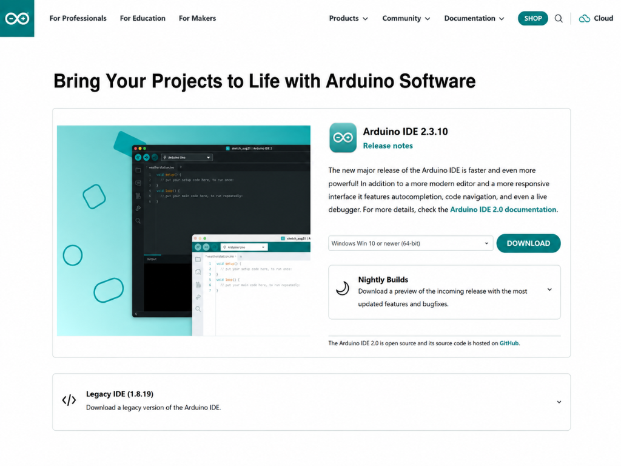Screen dimensions: 621x466
Task: Open the Arduino IDE 2.0 documentation link
Action: point(503,209)
